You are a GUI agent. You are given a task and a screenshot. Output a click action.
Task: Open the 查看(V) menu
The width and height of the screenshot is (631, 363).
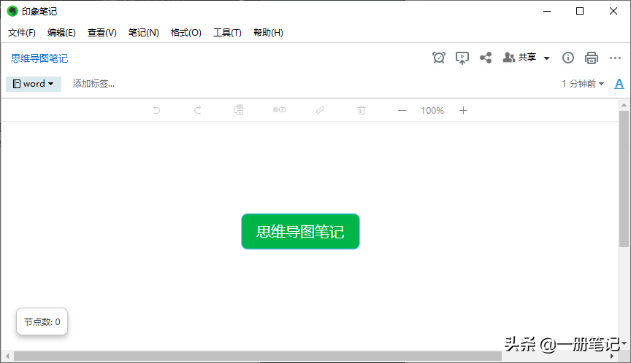pyautogui.click(x=102, y=33)
